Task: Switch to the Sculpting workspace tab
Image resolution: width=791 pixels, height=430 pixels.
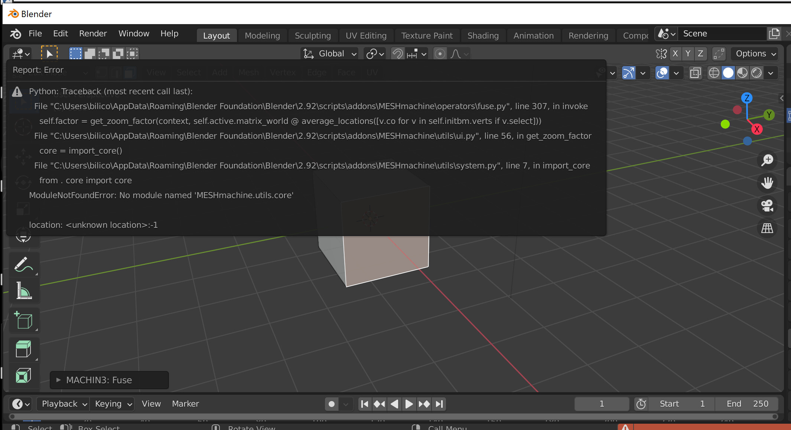Action: click(x=313, y=36)
